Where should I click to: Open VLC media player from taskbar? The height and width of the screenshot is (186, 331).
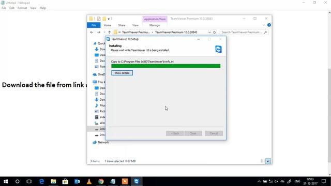89,181
